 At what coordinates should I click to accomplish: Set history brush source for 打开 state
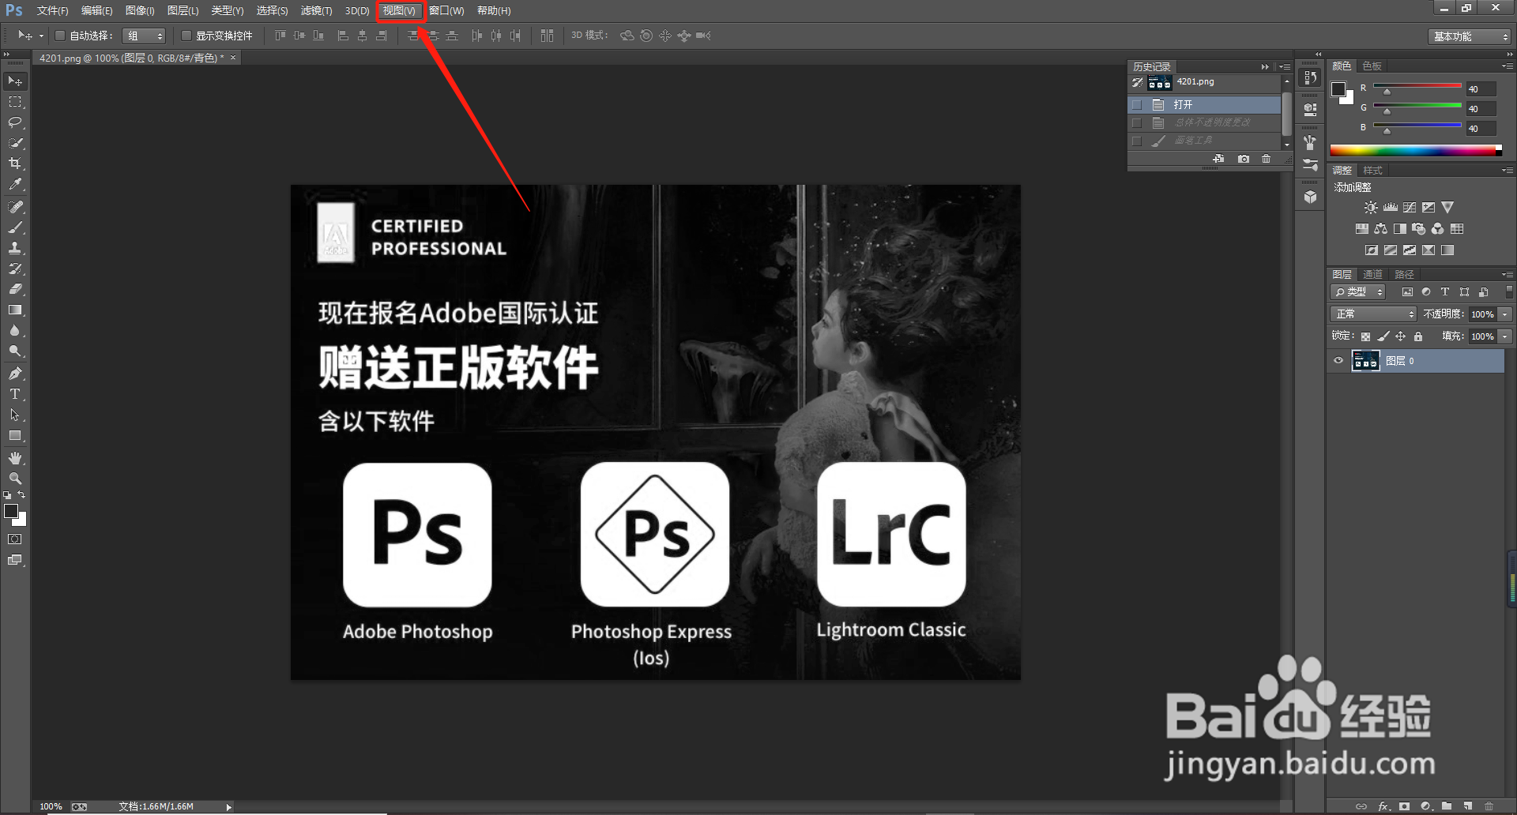[1137, 104]
